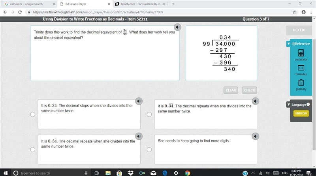Open the blue help icon in tray
Screen dimensions: 316x176
pos(245,173)
